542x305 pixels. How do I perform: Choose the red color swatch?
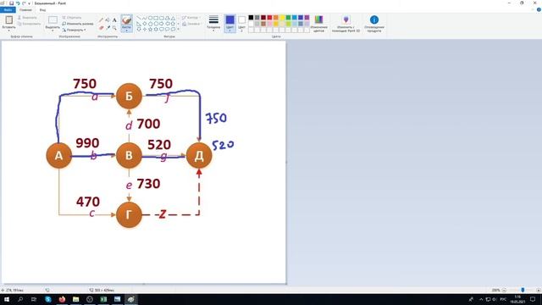pyautogui.click(x=269, y=18)
